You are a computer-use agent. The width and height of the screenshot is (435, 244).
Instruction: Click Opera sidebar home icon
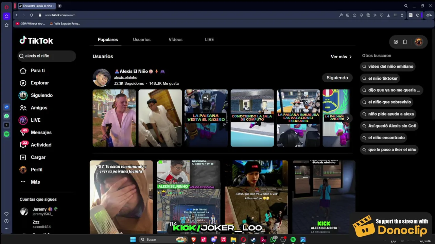tap(6, 16)
